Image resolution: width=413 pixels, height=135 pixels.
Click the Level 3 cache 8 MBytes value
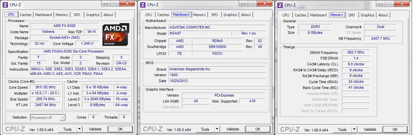point(98,105)
